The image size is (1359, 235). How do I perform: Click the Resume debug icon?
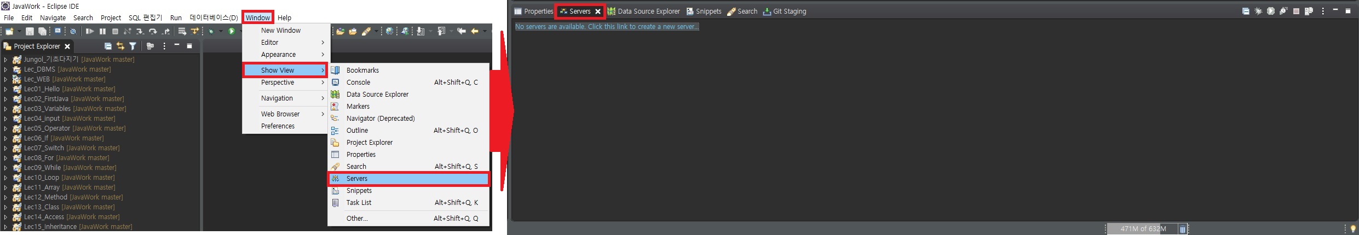pos(90,32)
